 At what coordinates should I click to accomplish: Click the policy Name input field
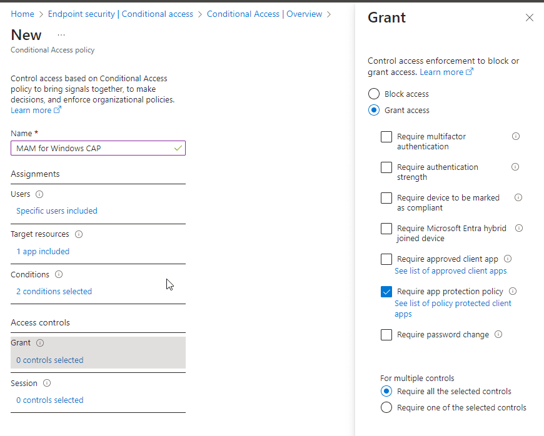coord(94,149)
